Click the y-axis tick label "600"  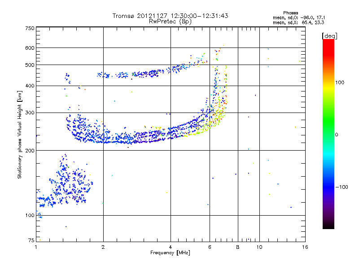[x=30, y=48]
